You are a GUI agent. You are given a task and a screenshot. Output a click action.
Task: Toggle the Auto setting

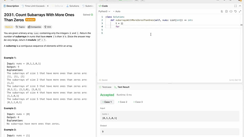pos(117,12)
